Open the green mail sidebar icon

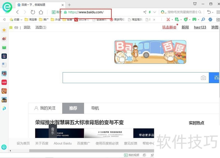coord(4,47)
